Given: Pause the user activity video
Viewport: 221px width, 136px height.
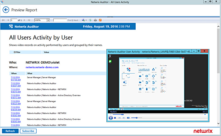Looking at the screenshot, I should pos(111,118).
